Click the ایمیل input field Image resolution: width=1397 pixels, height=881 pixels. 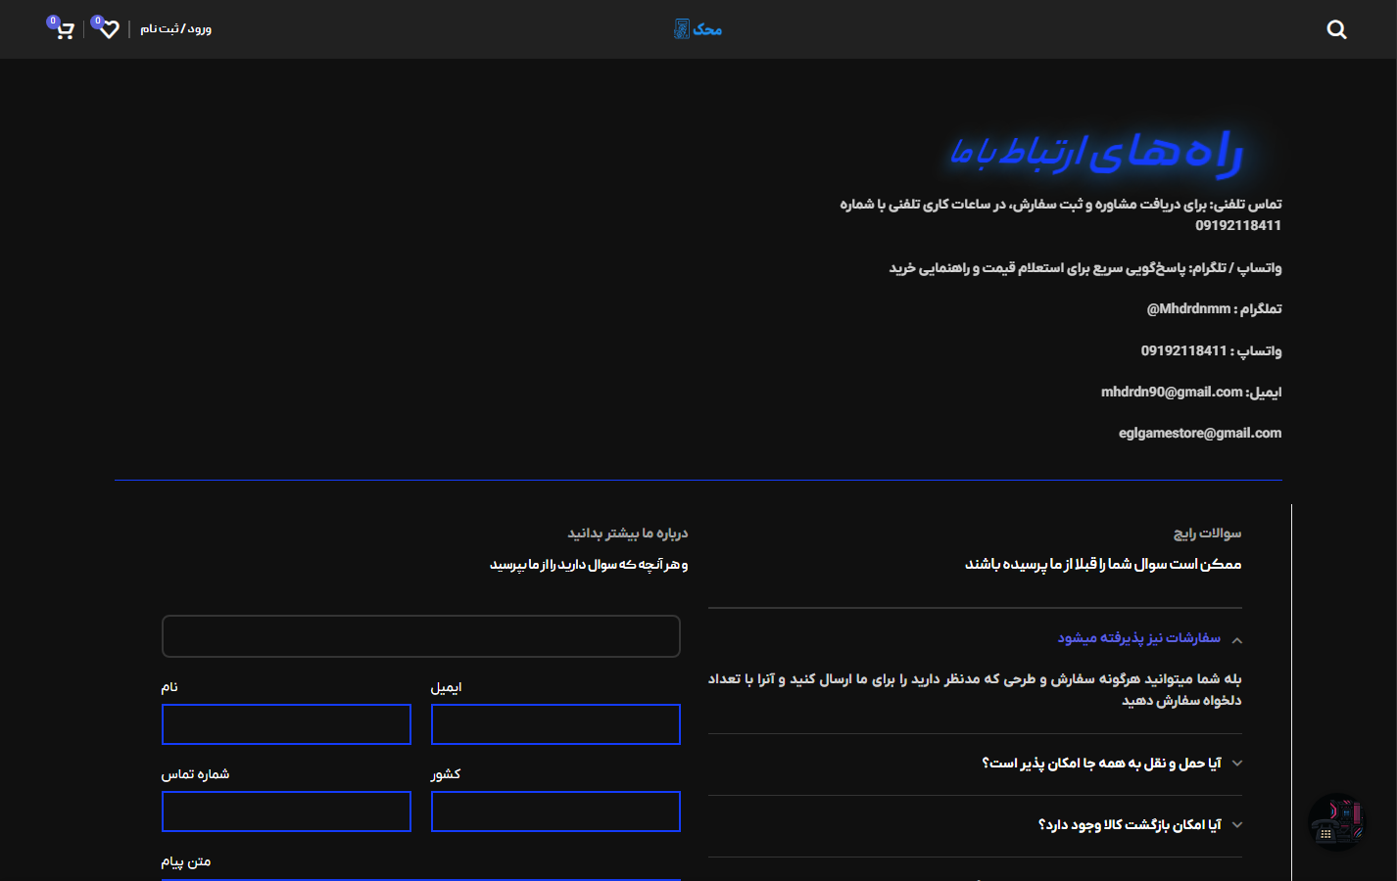pos(555,724)
